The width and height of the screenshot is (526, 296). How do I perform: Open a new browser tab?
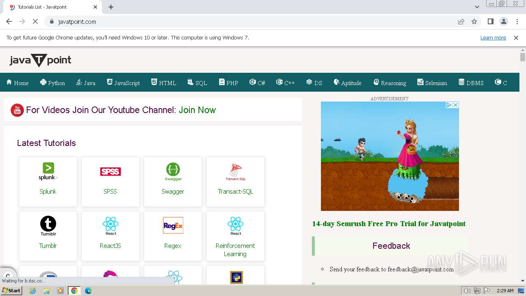tap(111, 7)
